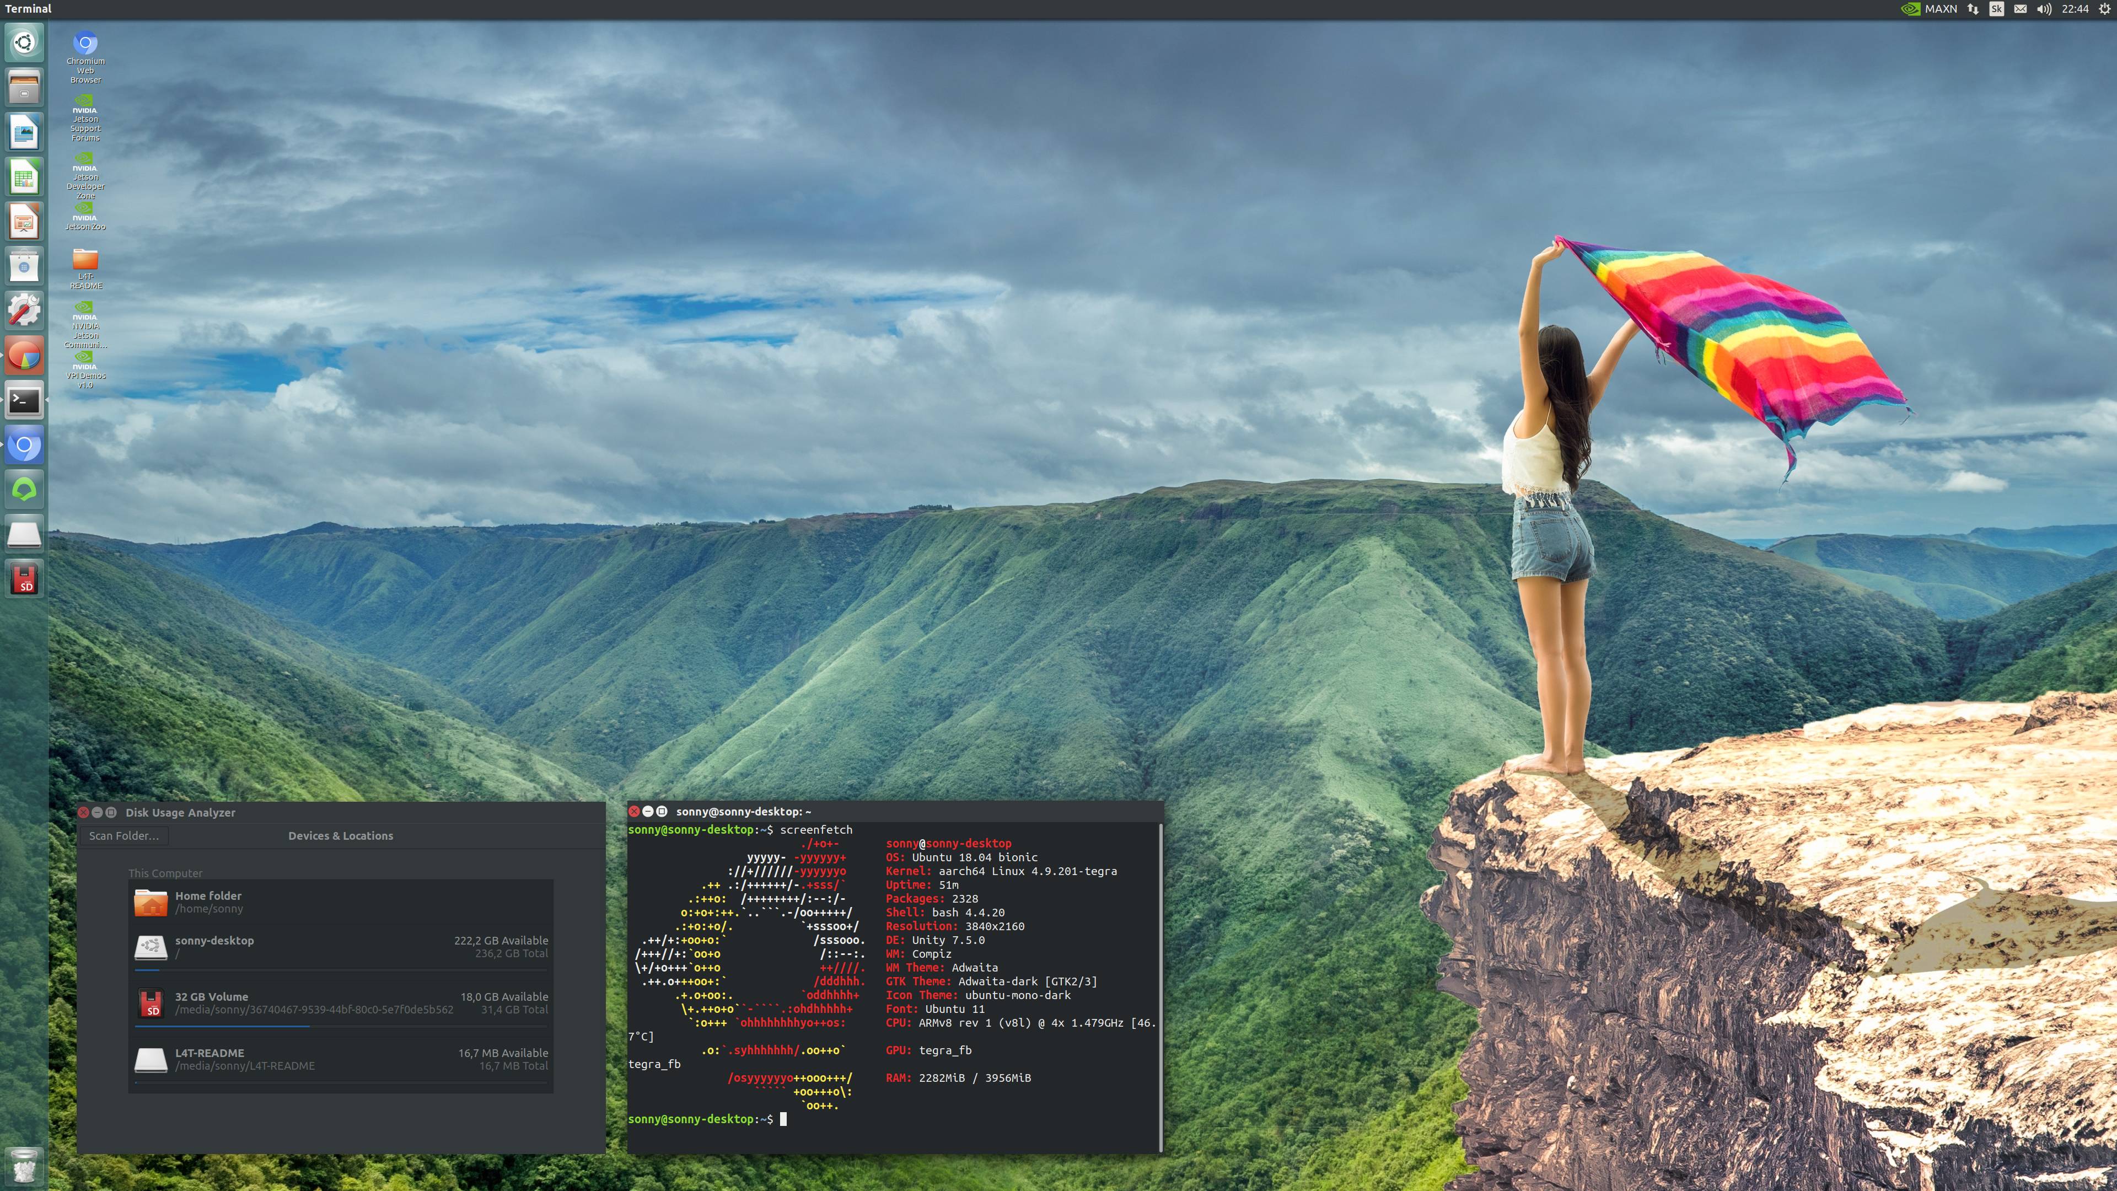Click the /media/sonny/L4T-README path text
The height and width of the screenshot is (1191, 2117).
(x=245, y=1065)
